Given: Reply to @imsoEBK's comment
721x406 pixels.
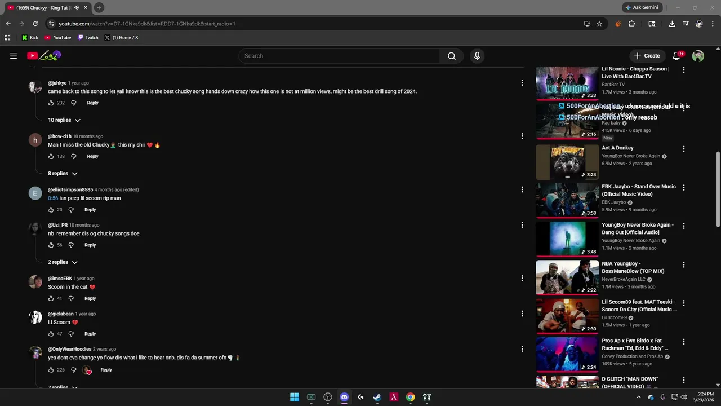Looking at the screenshot, I should coord(90,298).
